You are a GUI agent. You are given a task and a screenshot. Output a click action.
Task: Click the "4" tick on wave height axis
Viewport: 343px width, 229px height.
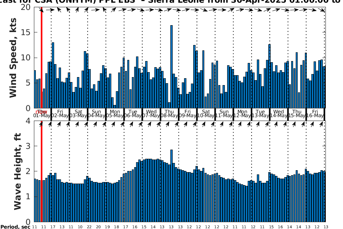pyautogui.click(x=28, y=121)
